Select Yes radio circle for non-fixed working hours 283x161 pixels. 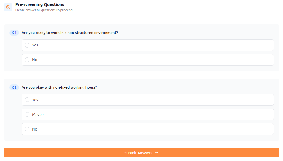27,100
